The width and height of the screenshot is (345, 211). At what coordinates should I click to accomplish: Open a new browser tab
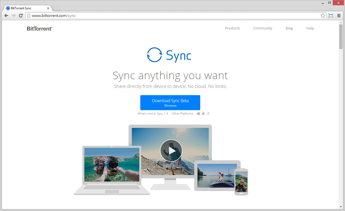click(56, 8)
